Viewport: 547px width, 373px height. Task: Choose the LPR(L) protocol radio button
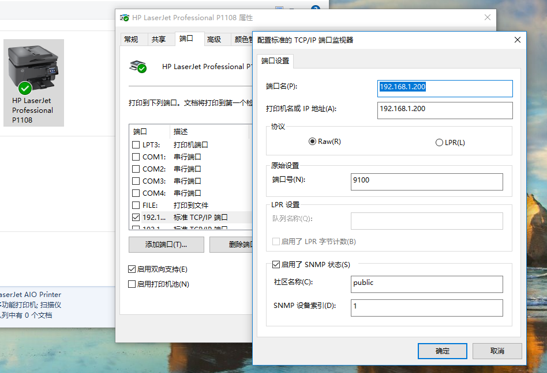439,142
